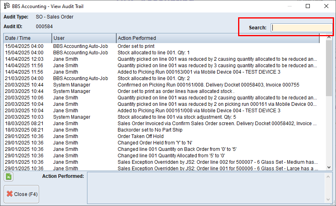Minimize the View Audit Trail window

coord(289,6)
